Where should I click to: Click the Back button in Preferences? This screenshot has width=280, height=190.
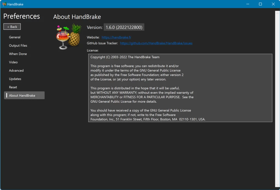[12, 27]
